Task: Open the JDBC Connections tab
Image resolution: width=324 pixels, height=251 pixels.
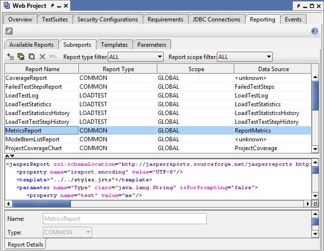Action: (x=216, y=19)
